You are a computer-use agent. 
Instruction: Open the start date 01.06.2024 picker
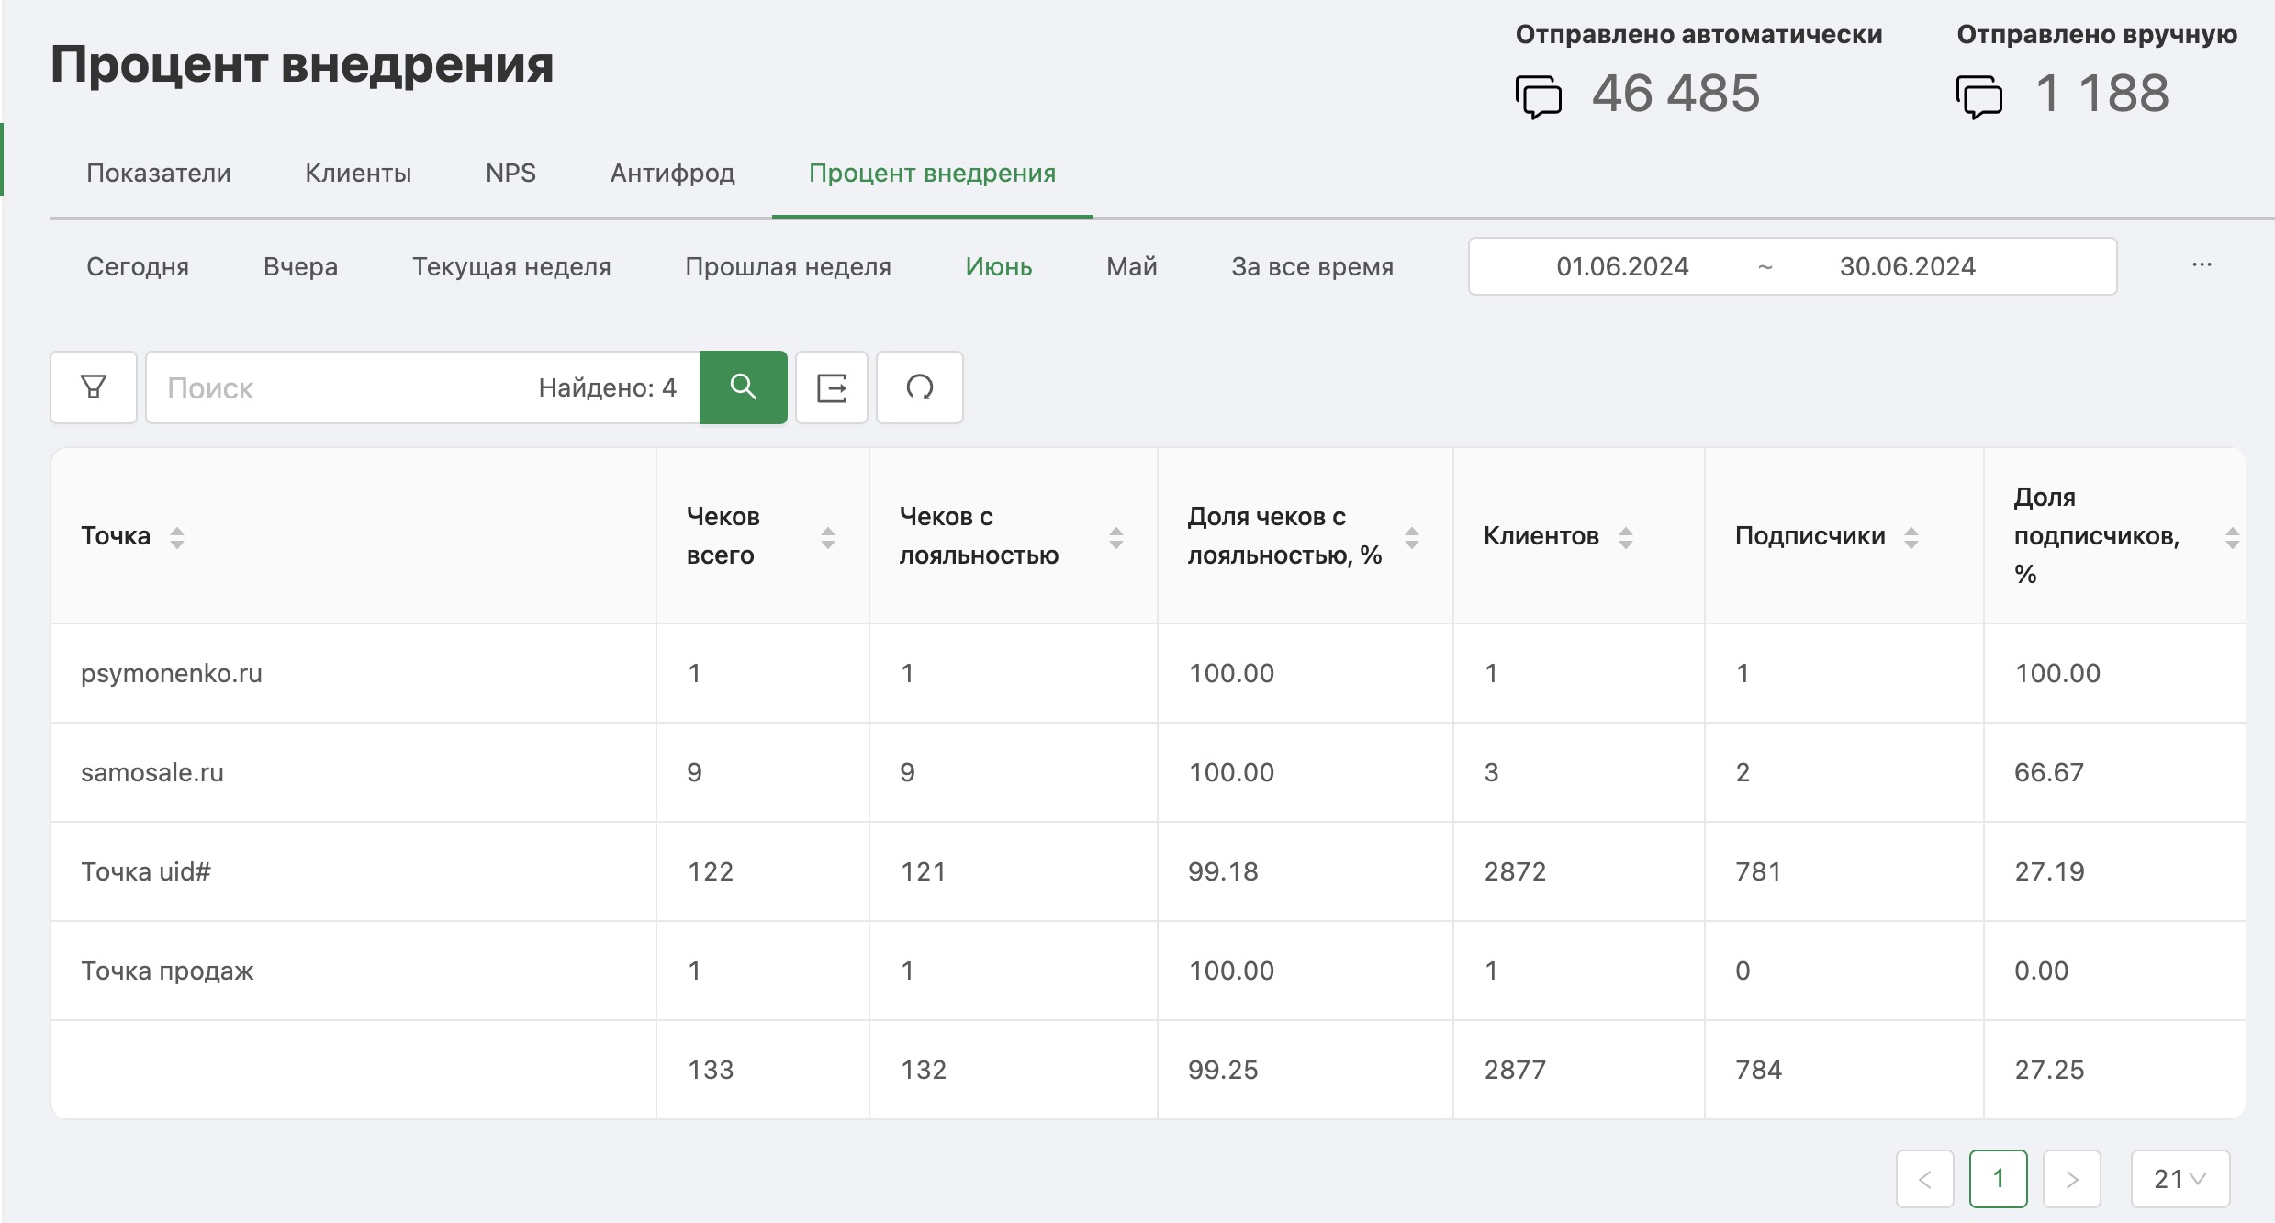(x=1622, y=266)
